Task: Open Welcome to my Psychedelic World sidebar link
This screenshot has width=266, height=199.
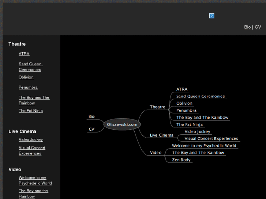Action: (35, 180)
